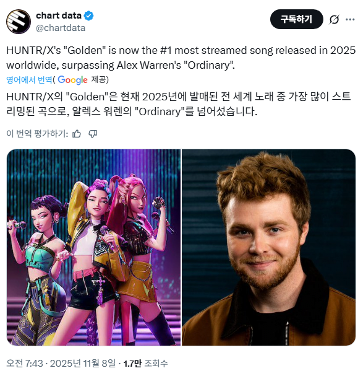358x376 pixels.
Task: Open the @chartdata handle link
Action: coord(61,28)
